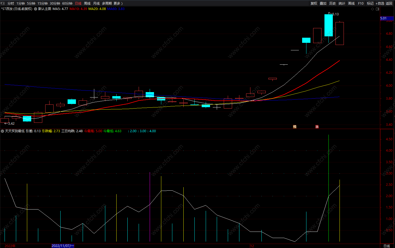The width and height of the screenshot is (395, 248).
Task: Click the MA5: 4.77 label
Action: coord(60,9)
